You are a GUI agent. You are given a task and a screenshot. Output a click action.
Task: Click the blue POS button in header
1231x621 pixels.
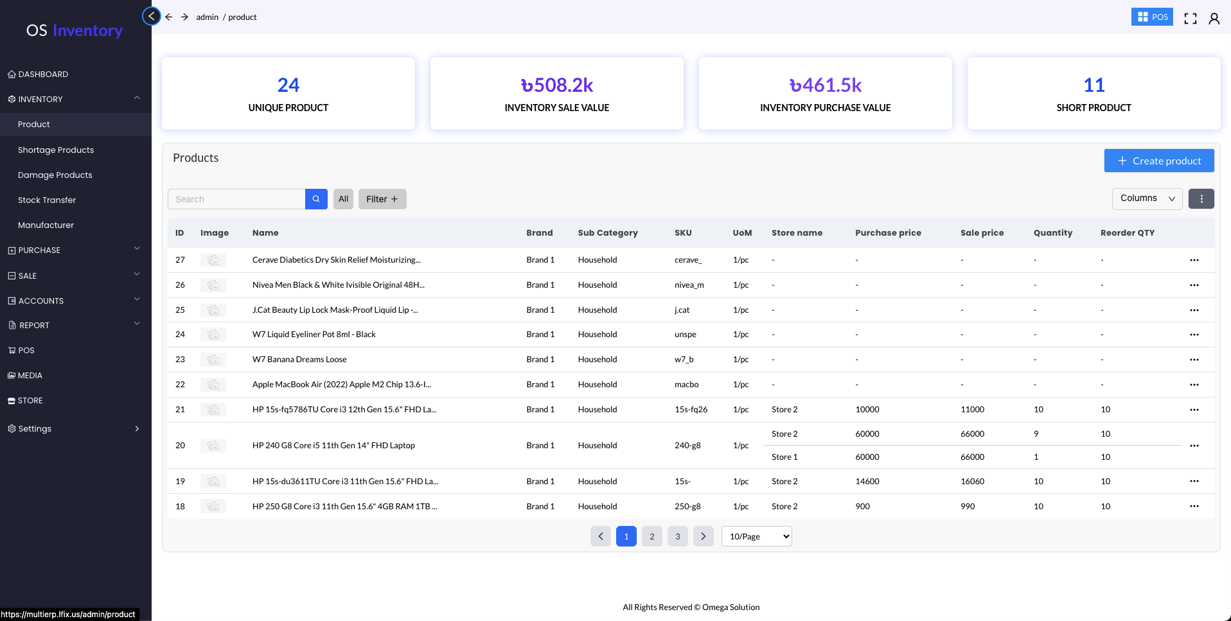1152,17
